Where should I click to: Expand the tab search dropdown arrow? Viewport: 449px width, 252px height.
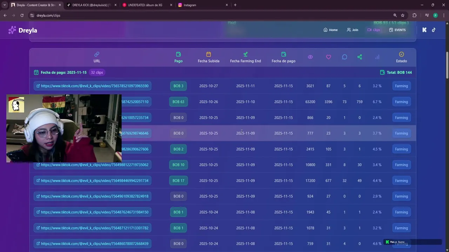click(5, 5)
